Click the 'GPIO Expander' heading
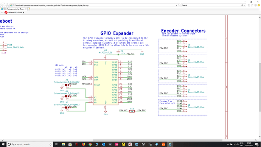The image size is (261, 147). (117, 33)
